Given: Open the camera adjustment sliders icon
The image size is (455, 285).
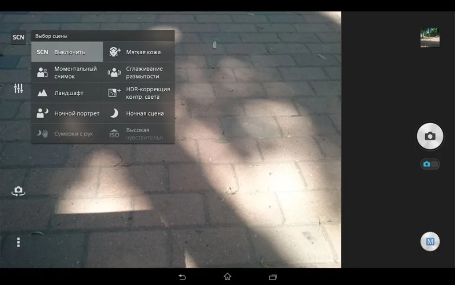Looking at the screenshot, I should tap(18, 88).
